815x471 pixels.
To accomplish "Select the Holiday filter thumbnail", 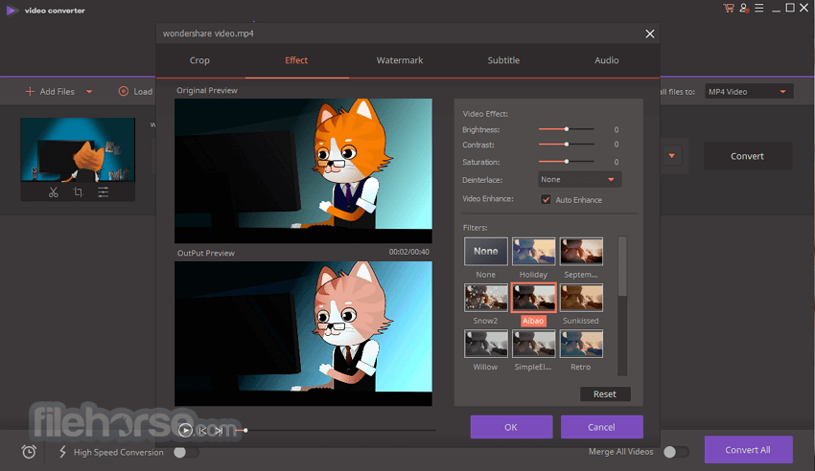I will pos(534,252).
